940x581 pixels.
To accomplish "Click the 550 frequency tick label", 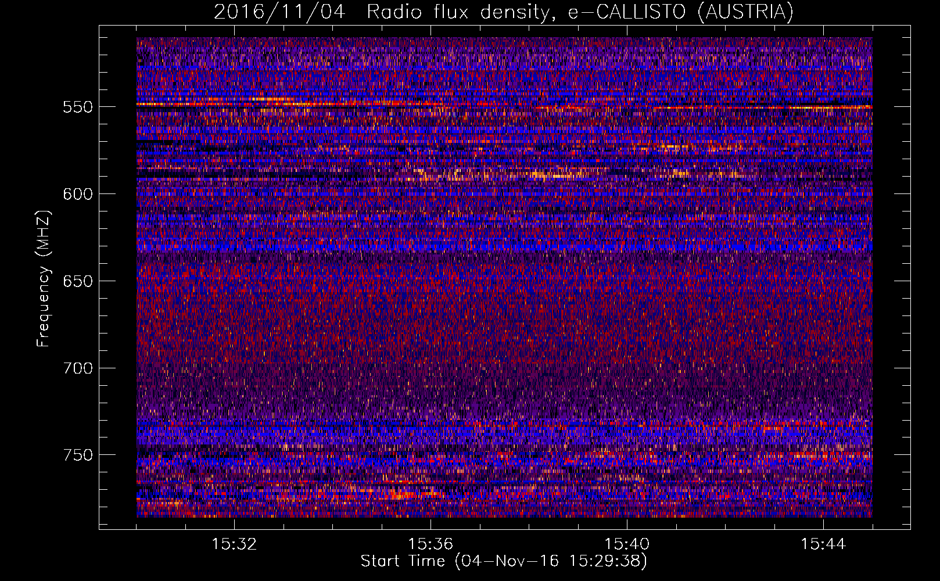I will pyautogui.click(x=78, y=107).
